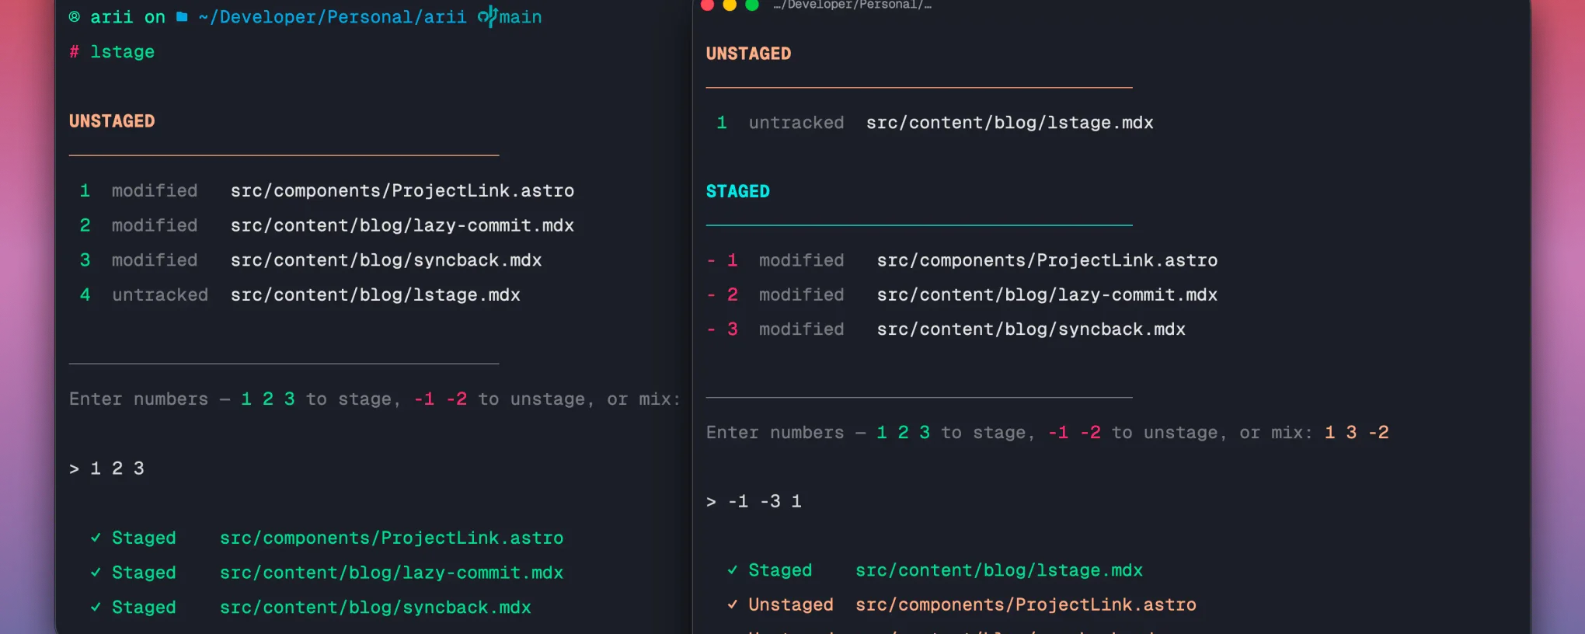Click the 'arii' directory name in left prompt
The width and height of the screenshot is (1585, 634).
click(112, 17)
